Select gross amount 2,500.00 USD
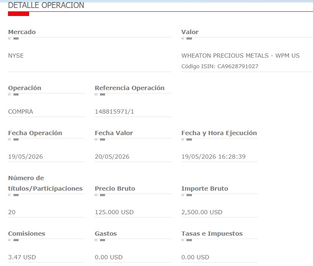313x266 pixels. (x=202, y=212)
